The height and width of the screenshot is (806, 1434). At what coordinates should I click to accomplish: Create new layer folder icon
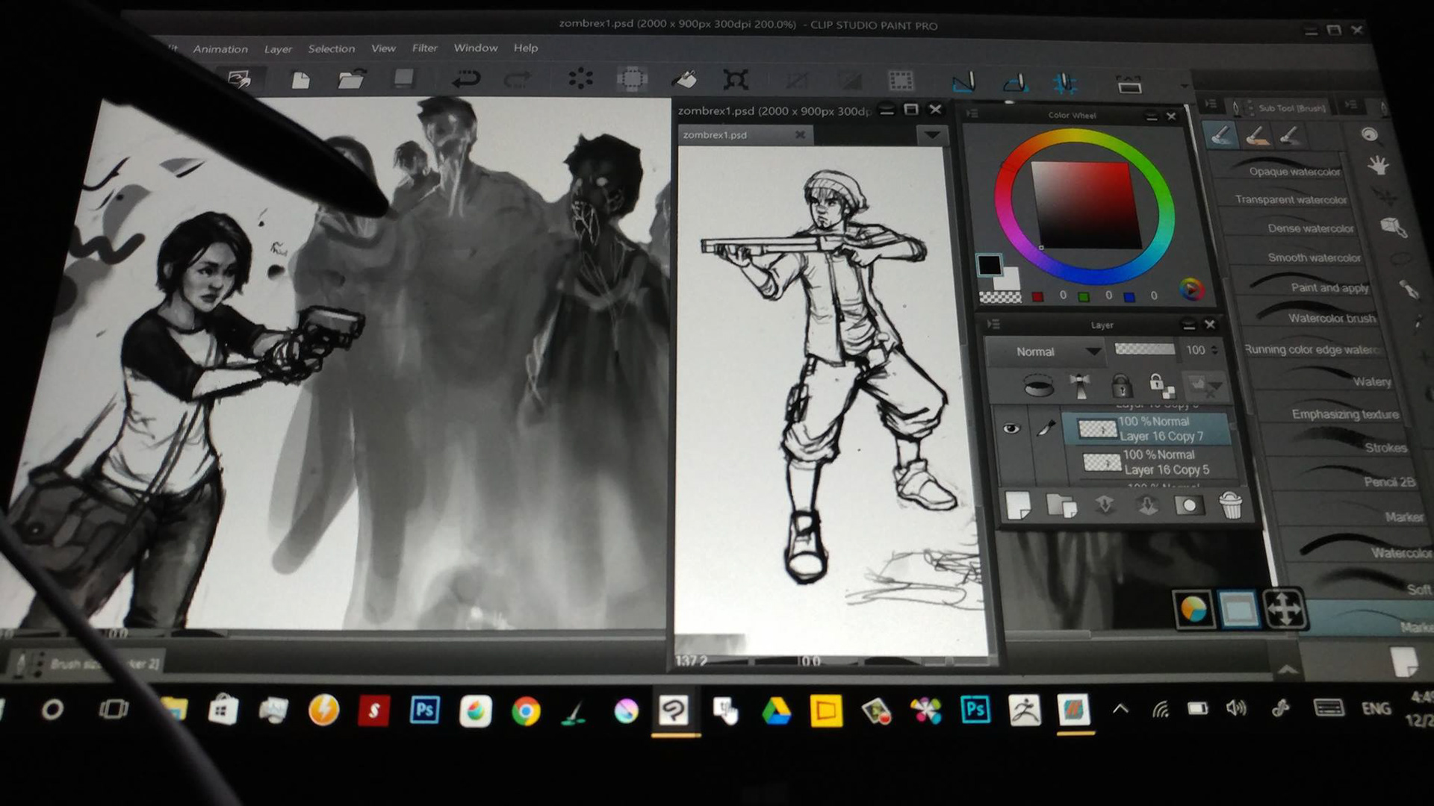pyautogui.click(x=1061, y=506)
